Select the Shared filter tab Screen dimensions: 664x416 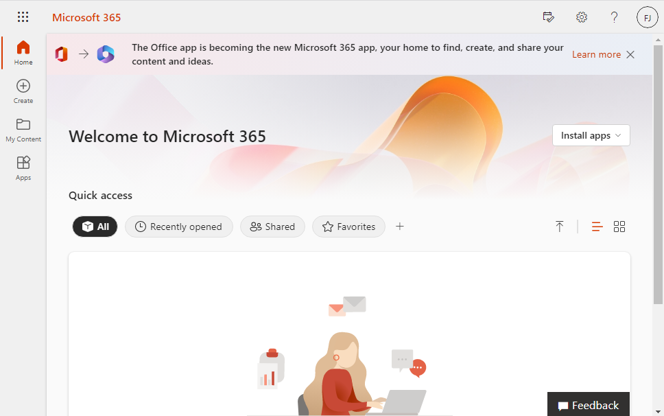click(x=272, y=227)
